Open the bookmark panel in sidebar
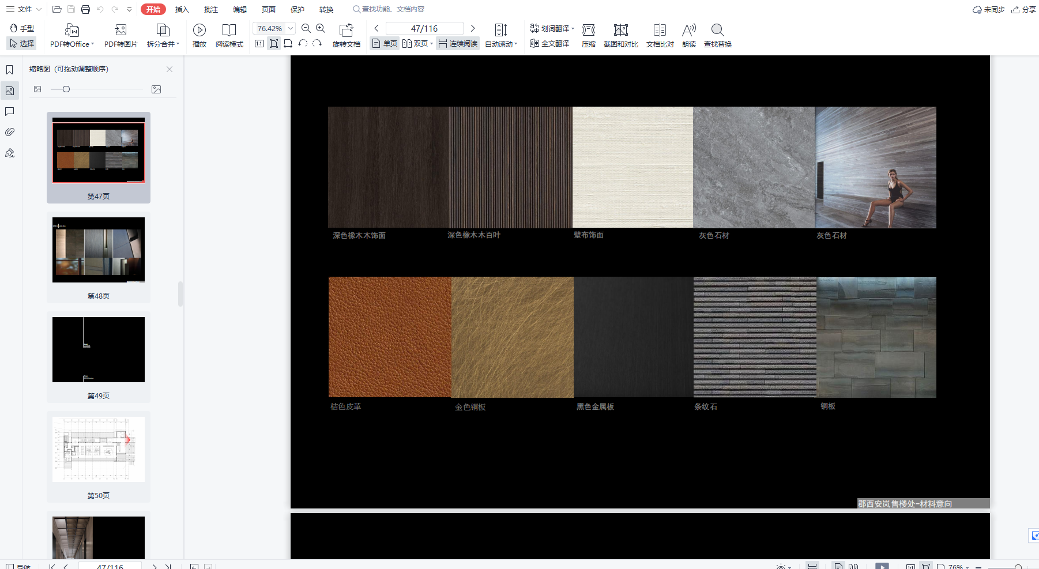This screenshot has width=1039, height=569. [x=10, y=70]
